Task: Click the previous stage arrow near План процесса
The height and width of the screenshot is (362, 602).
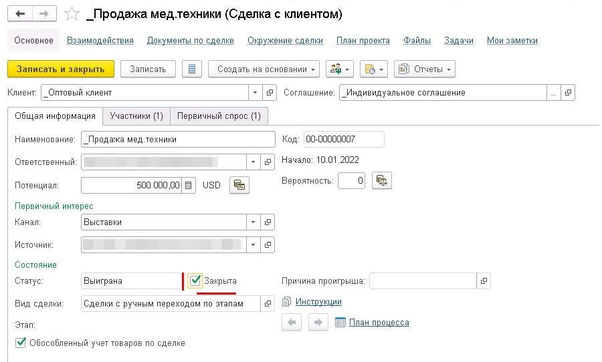Action: pyautogui.click(x=292, y=323)
